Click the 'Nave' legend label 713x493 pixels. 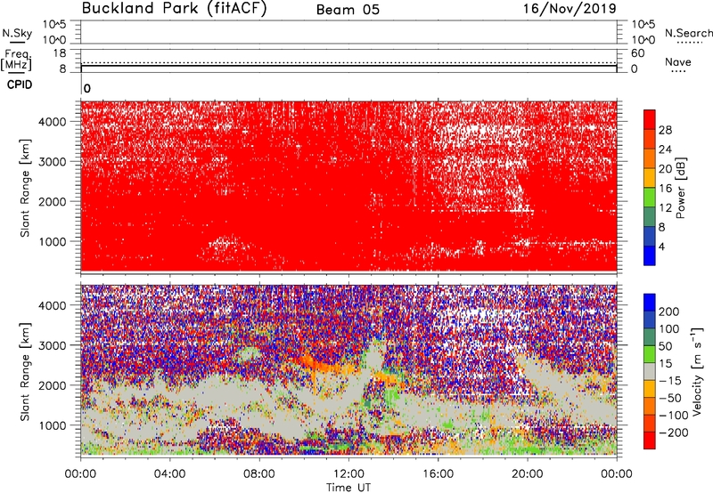pyautogui.click(x=678, y=61)
